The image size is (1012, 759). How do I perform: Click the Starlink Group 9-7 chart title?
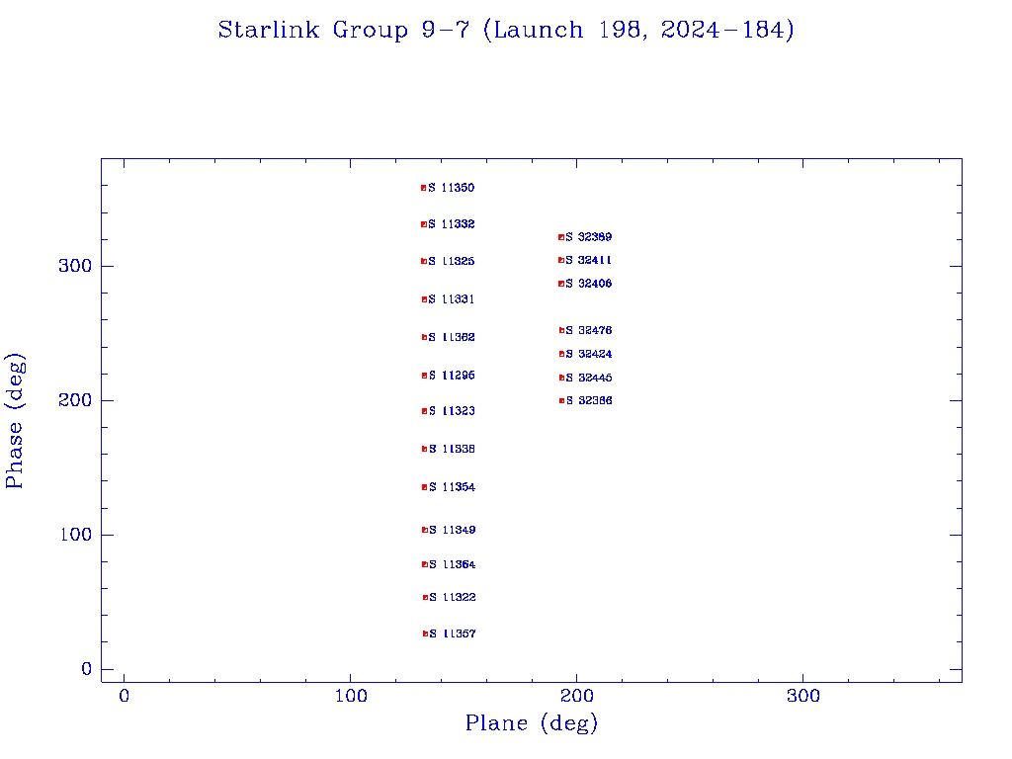click(506, 31)
